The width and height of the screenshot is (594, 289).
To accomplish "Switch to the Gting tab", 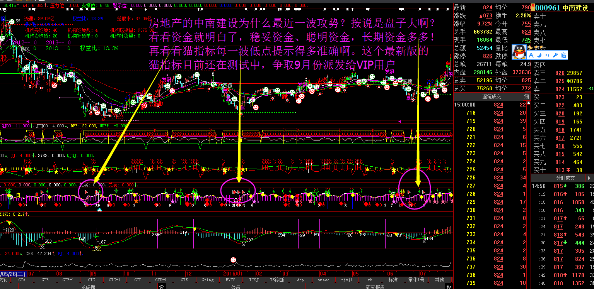I will tap(207, 280).
